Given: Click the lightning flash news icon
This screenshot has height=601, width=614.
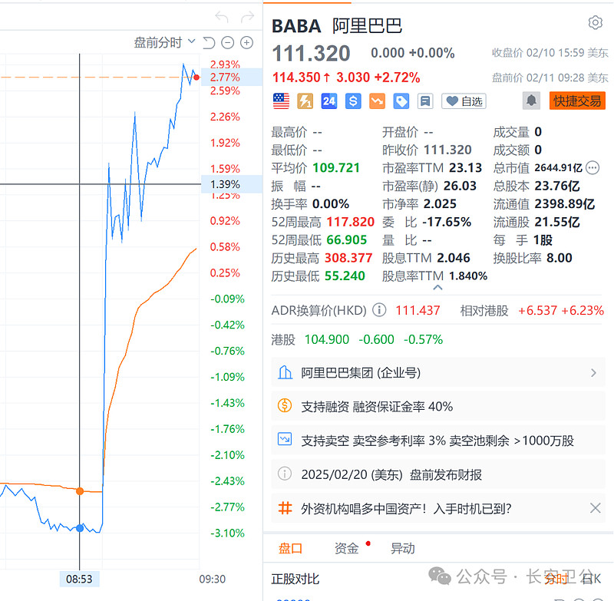Looking at the screenshot, I should pos(304,101).
